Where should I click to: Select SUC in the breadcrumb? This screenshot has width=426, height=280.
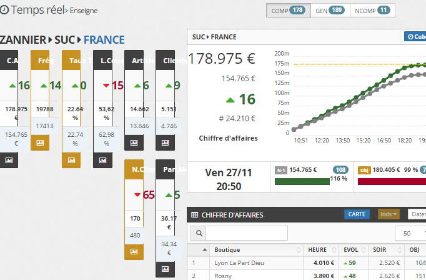pos(64,40)
